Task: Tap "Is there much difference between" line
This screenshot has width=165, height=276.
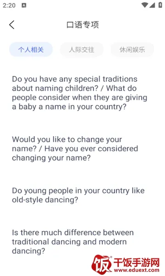Action: point(73,232)
